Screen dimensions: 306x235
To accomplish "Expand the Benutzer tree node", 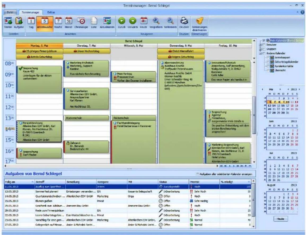I will click(260, 45).
